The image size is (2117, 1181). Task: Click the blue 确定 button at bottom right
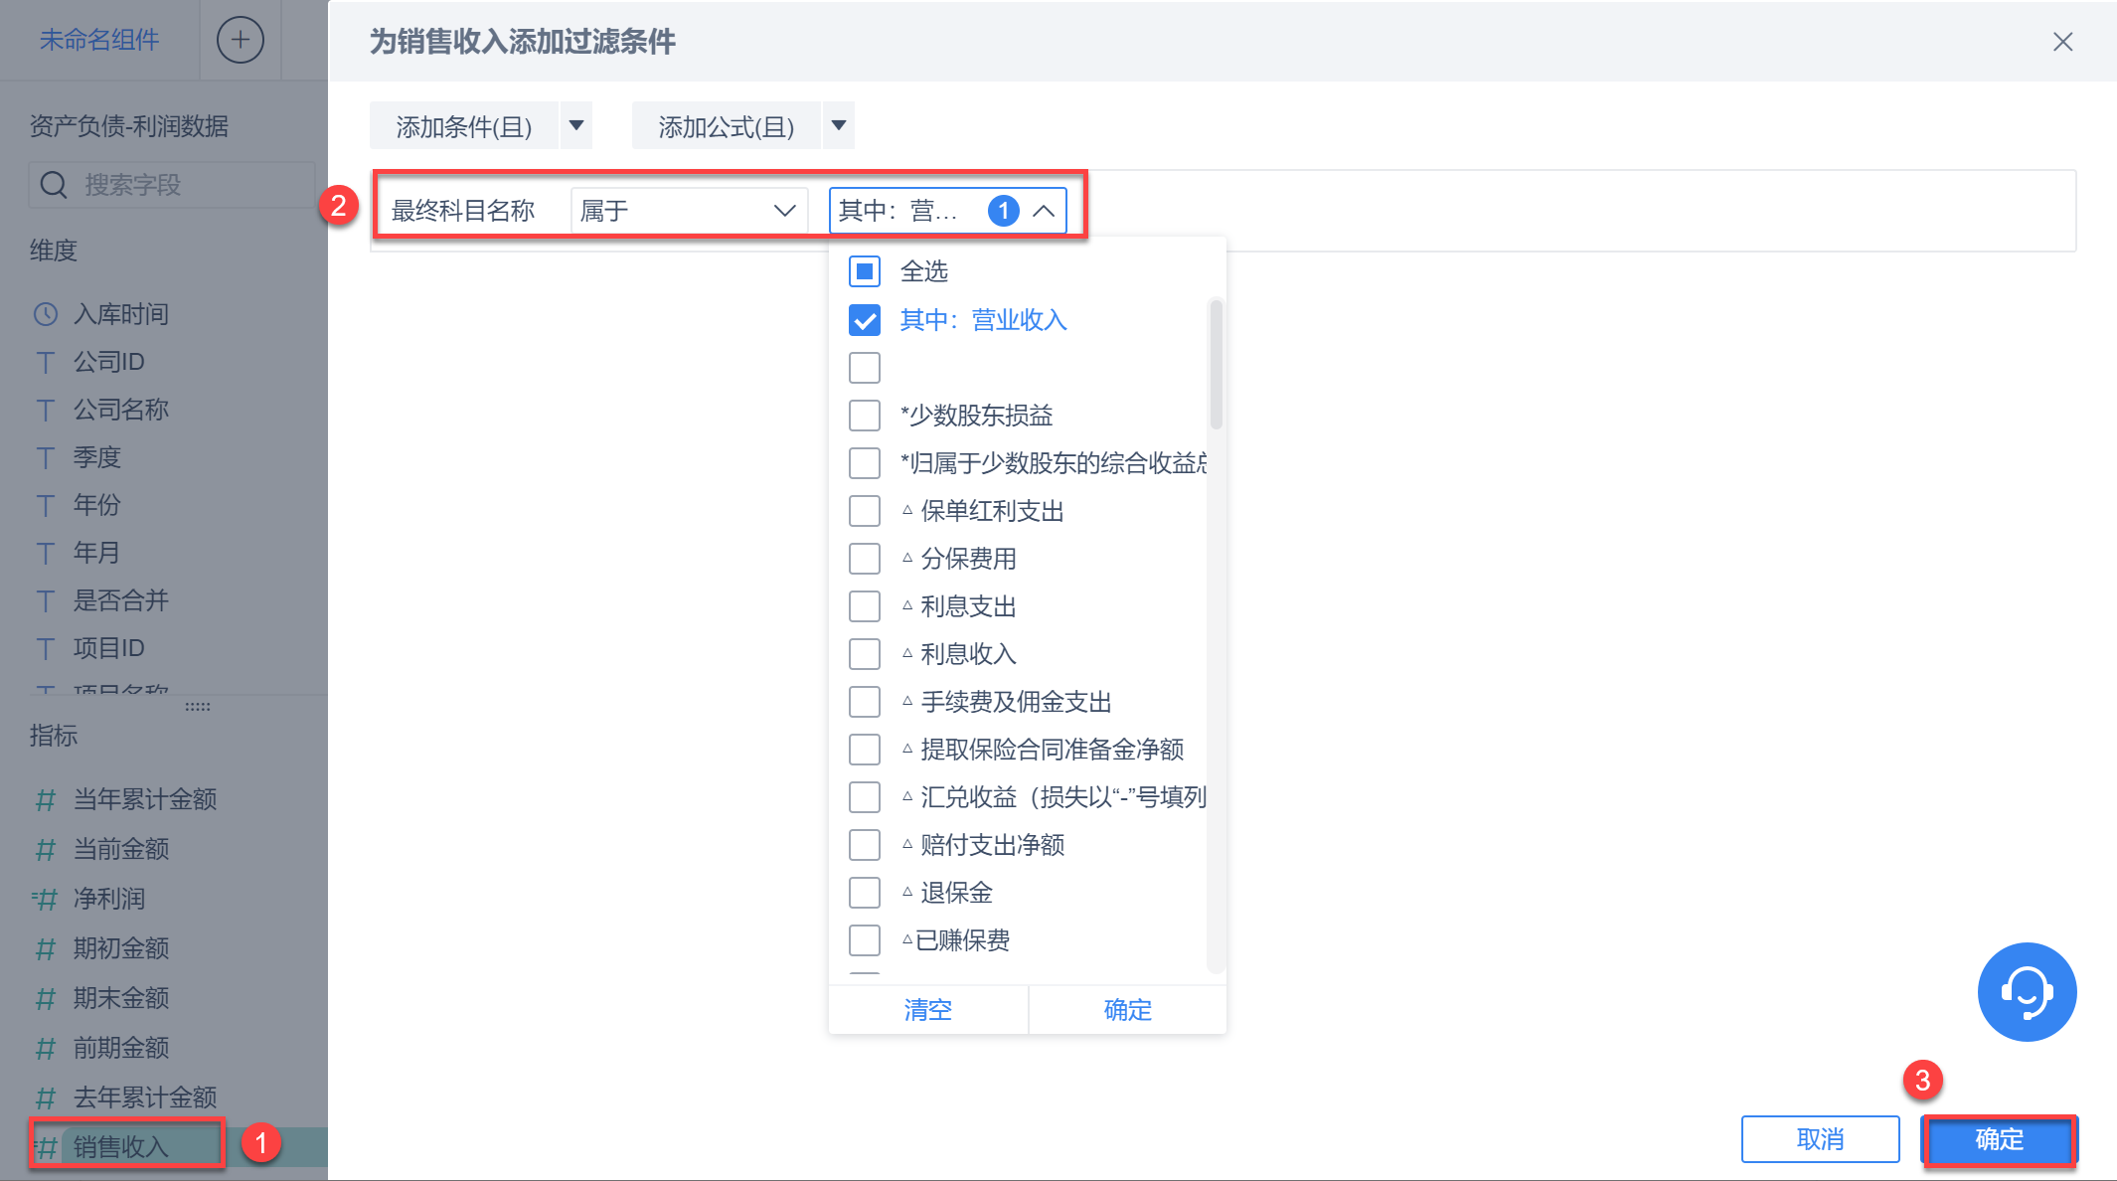(1999, 1139)
